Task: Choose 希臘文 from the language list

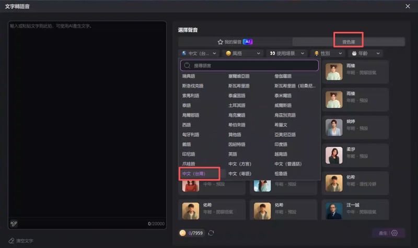Action: tap(281, 125)
